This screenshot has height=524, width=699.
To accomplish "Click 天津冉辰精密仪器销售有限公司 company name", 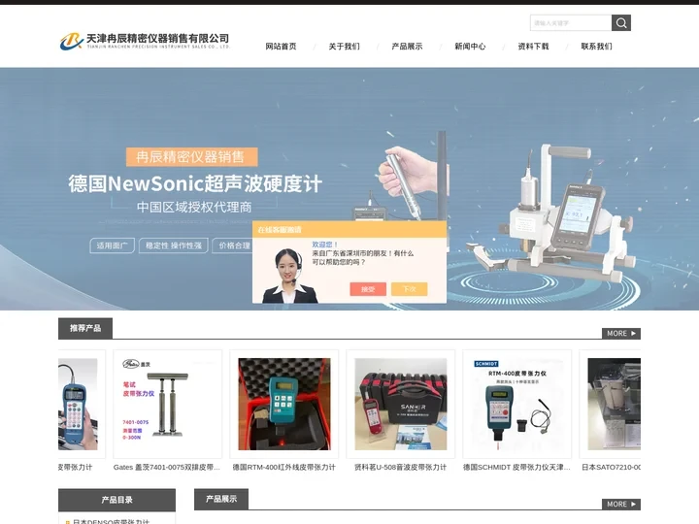I will pyautogui.click(x=157, y=38).
